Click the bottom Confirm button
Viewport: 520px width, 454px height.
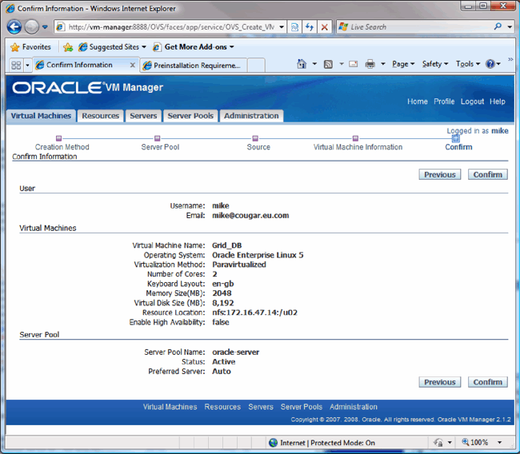point(487,382)
